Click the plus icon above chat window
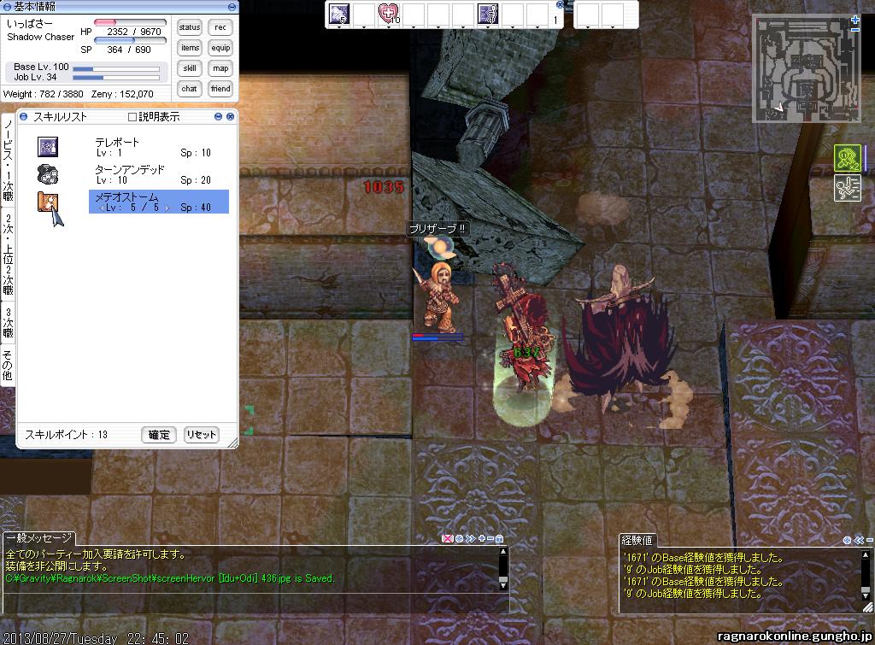Screen dimensions: 875x645 pyautogui.click(x=482, y=538)
